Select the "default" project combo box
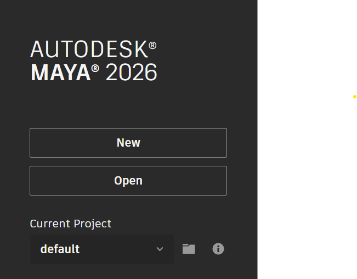 tap(101, 249)
